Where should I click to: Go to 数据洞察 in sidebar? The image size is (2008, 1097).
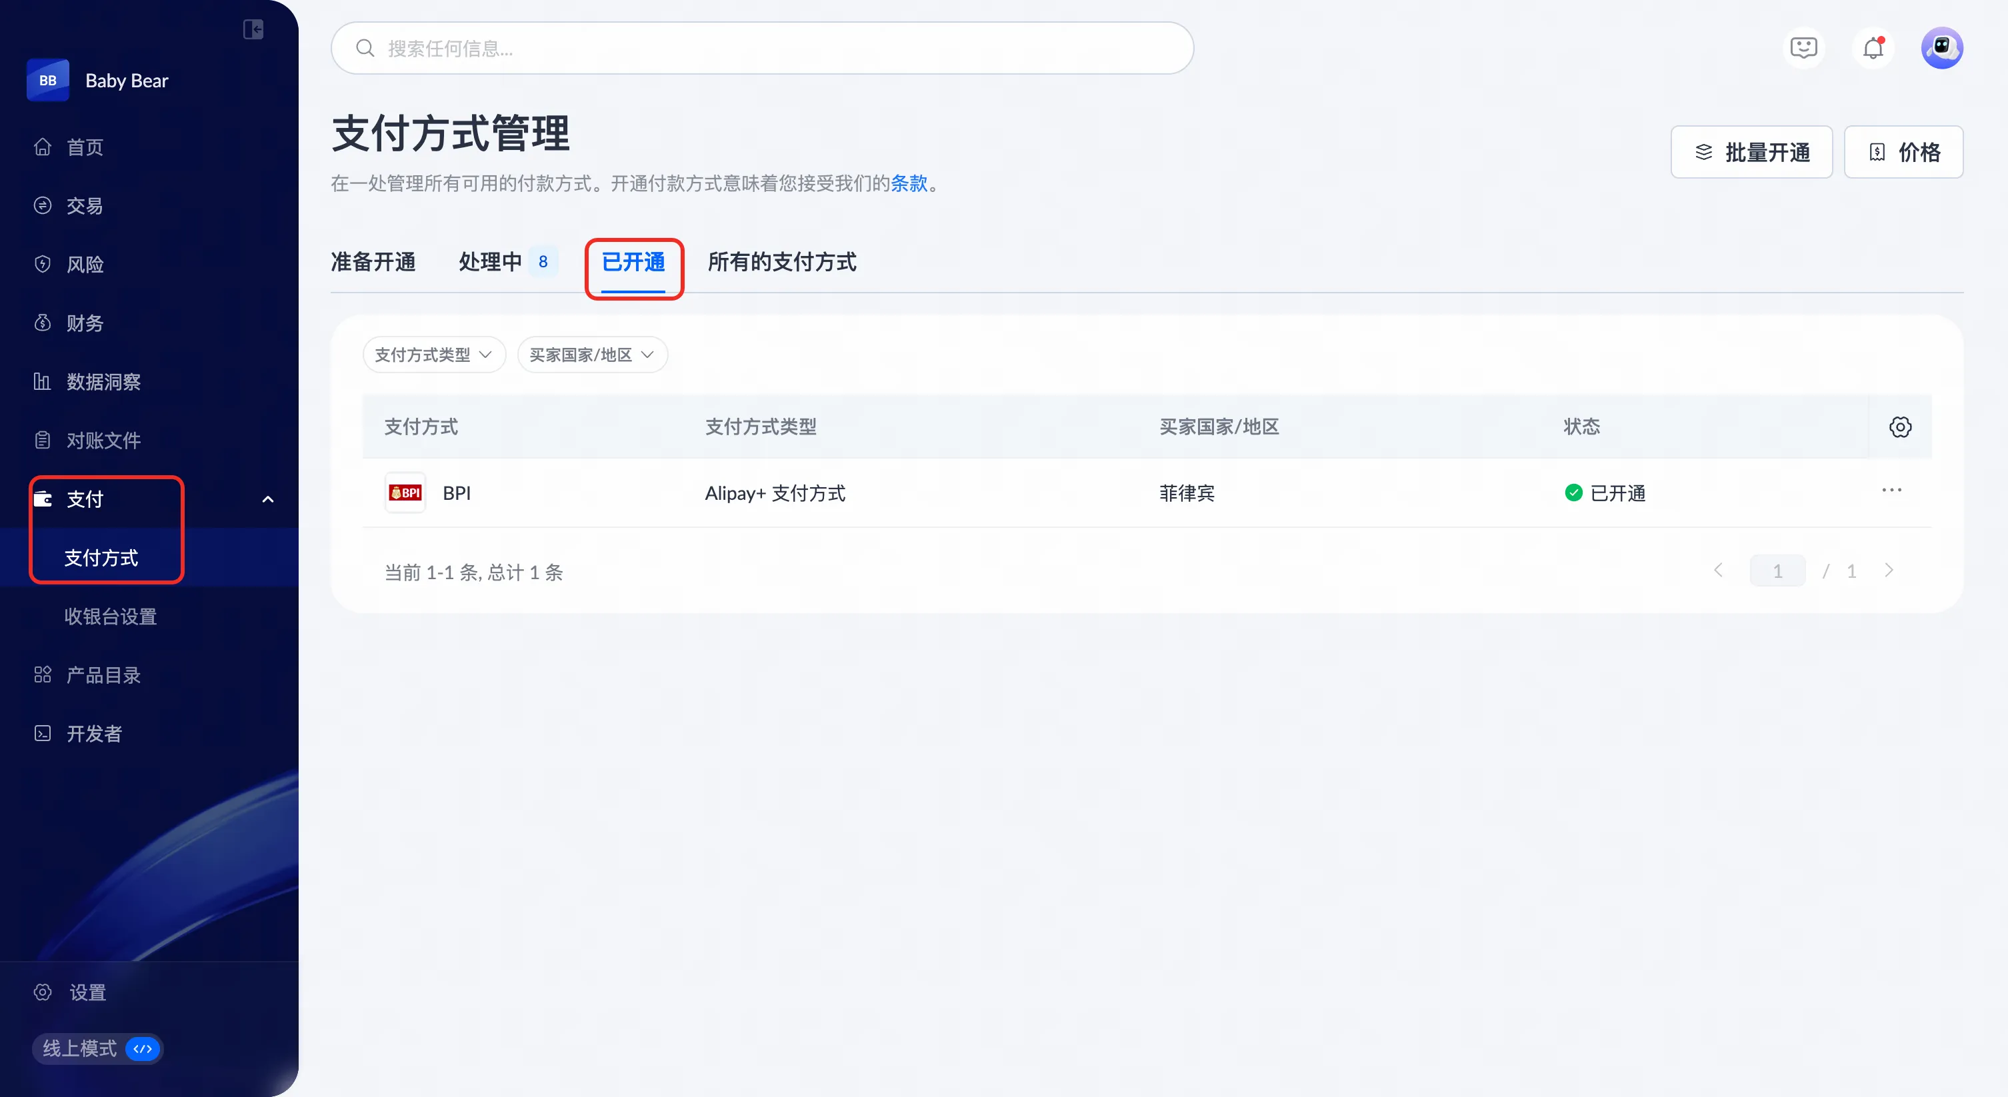pyautogui.click(x=103, y=382)
